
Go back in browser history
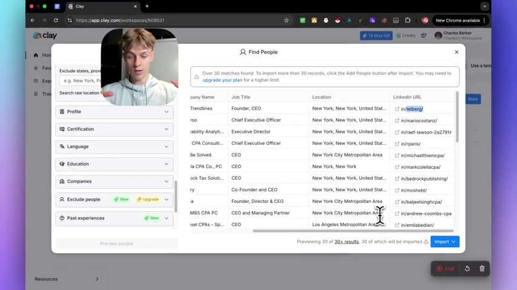click(x=33, y=21)
